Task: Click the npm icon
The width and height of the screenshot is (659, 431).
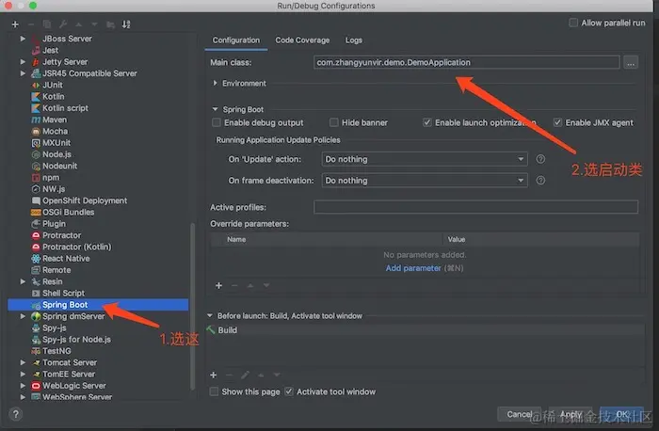Action: click(36, 177)
